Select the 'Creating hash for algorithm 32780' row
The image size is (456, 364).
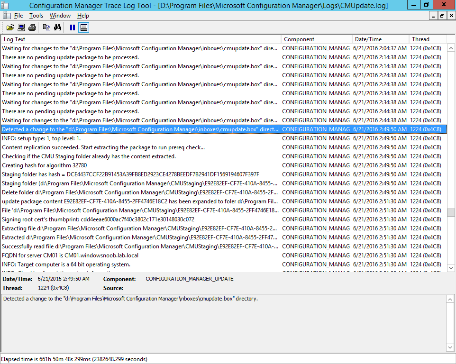[x=224, y=165]
